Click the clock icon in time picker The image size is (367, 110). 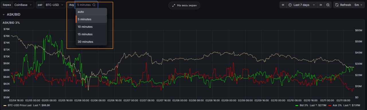[290, 5]
